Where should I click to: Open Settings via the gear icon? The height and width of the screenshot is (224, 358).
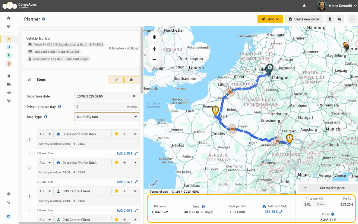[8, 194]
